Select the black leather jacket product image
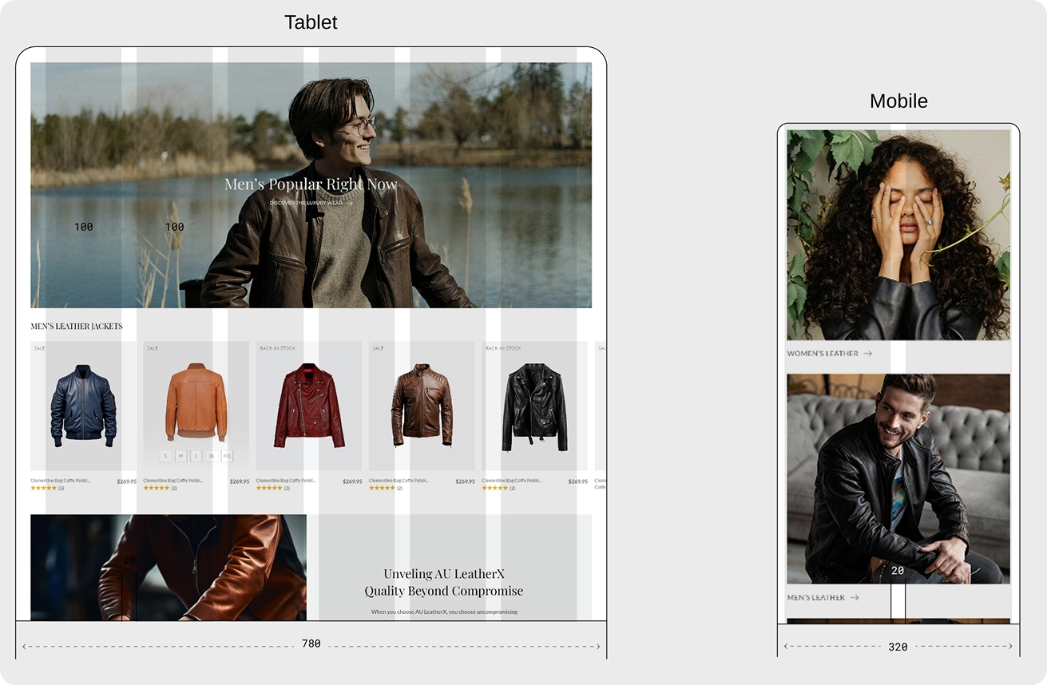Image resolution: width=1047 pixels, height=685 pixels. 534,406
